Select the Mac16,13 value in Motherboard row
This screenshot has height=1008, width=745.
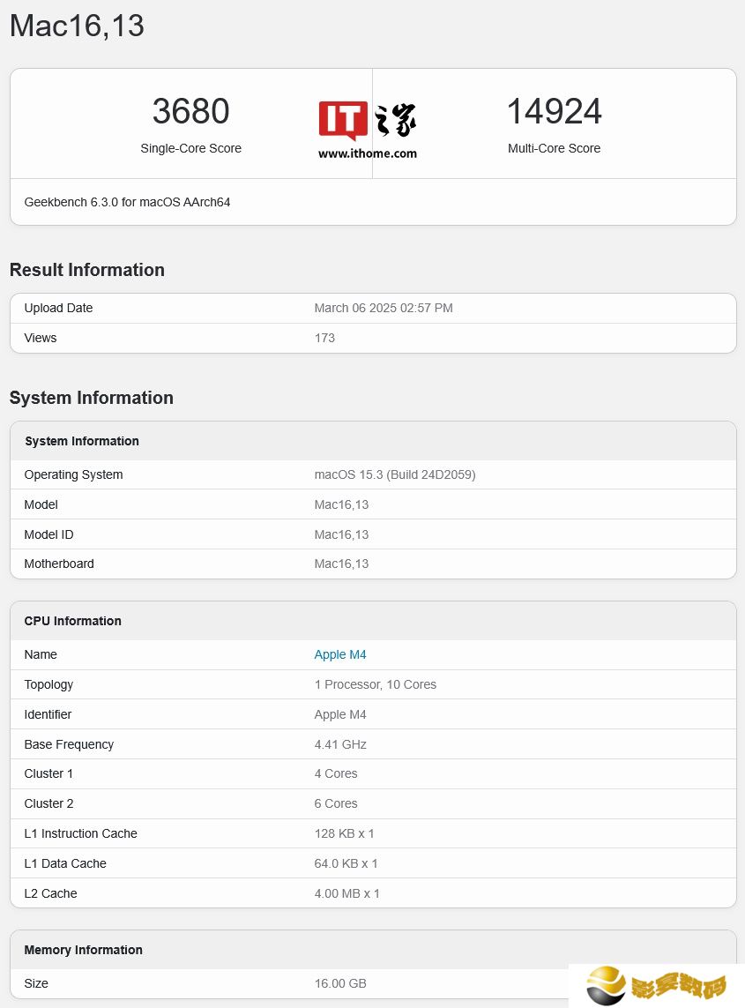[x=341, y=564]
